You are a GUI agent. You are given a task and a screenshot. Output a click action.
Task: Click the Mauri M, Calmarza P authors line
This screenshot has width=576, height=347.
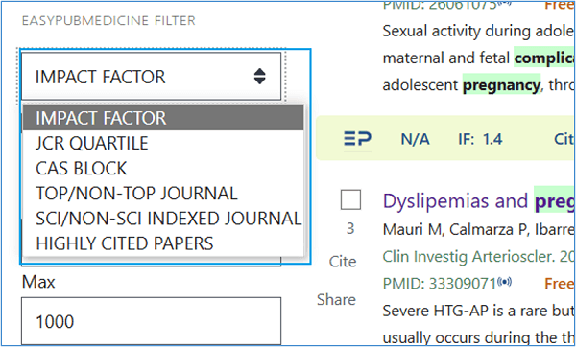click(x=479, y=230)
